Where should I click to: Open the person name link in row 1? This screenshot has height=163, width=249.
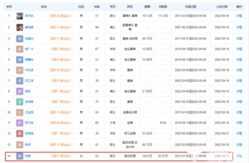[x=29, y=16]
